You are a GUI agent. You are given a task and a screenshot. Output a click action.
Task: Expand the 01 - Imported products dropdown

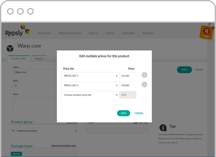(44, 131)
